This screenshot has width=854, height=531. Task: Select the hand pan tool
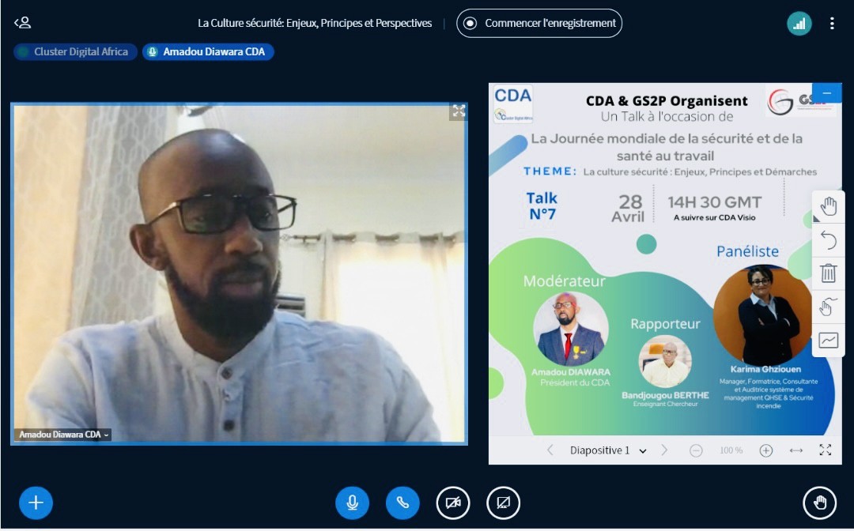[829, 207]
